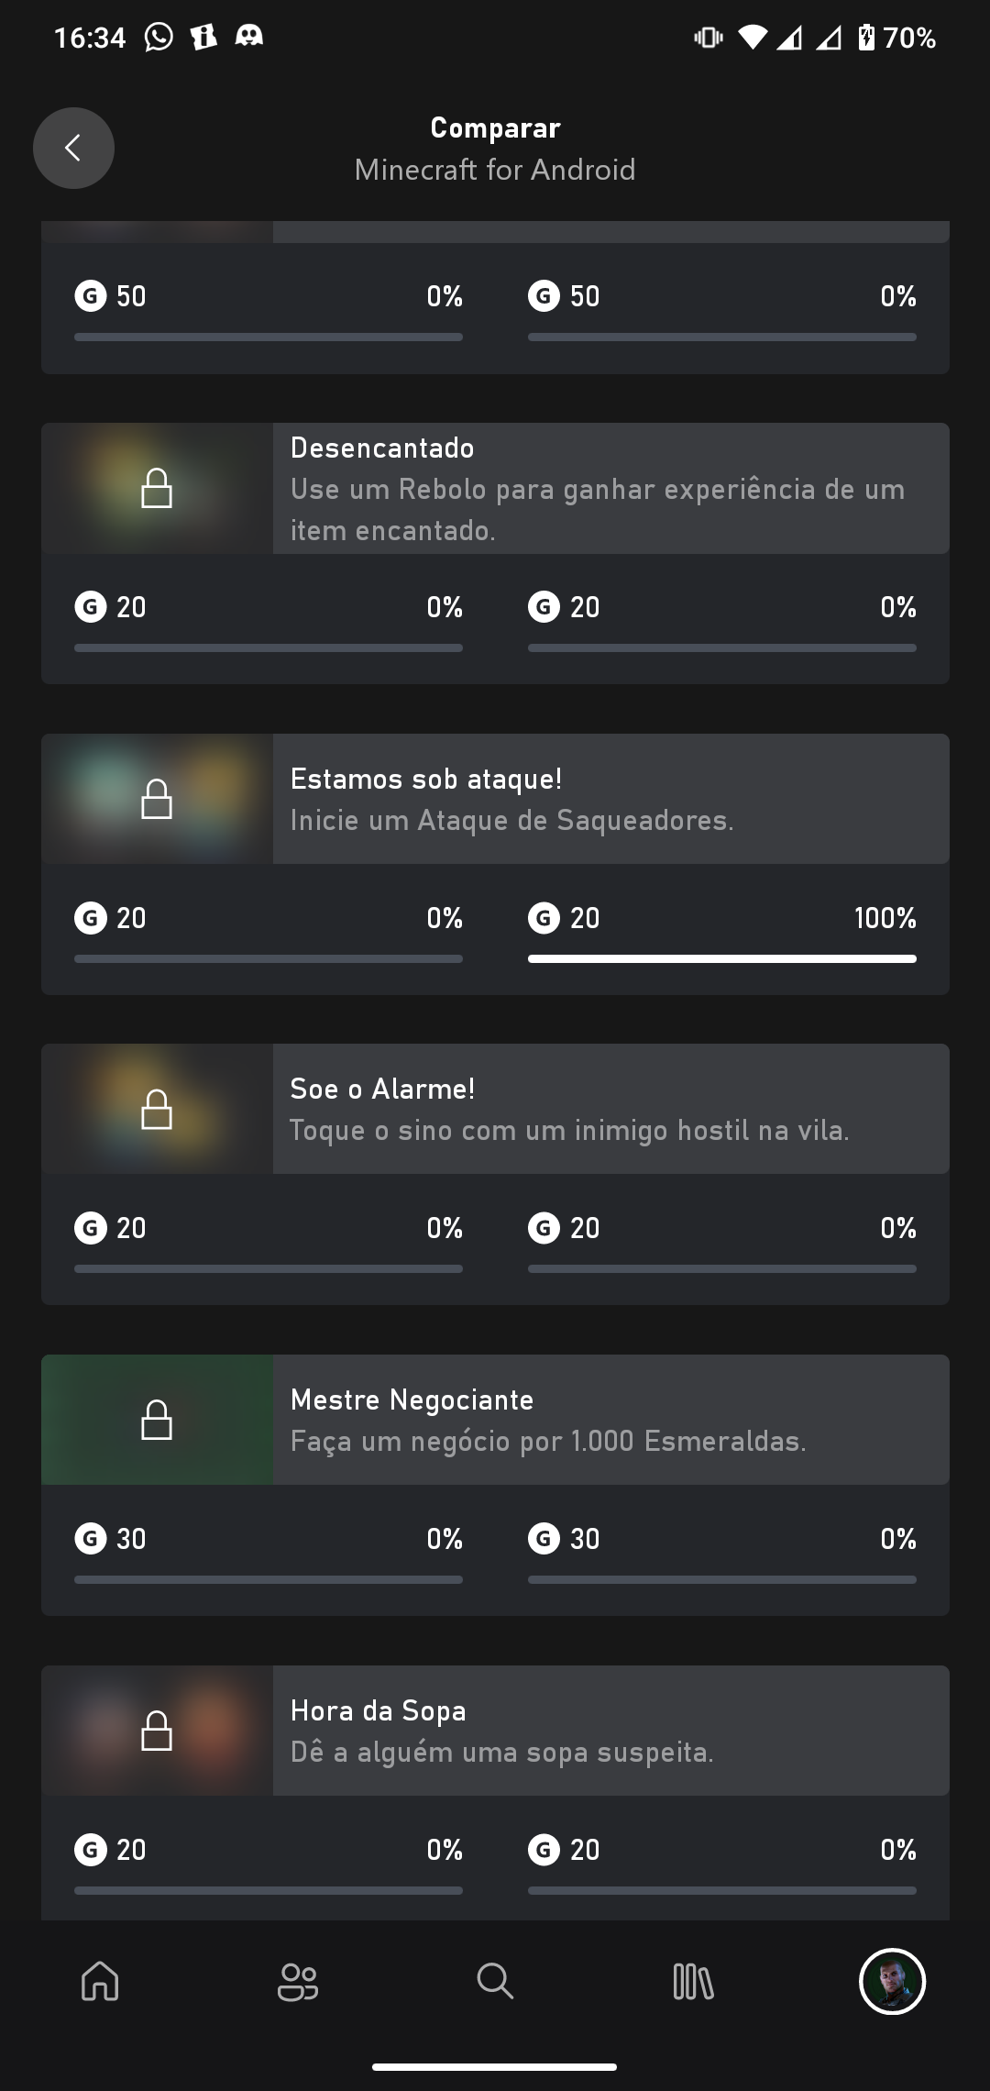Tap the Comparar header title
Viewport: 990px width, 2091px height.
pyautogui.click(x=495, y=127)
